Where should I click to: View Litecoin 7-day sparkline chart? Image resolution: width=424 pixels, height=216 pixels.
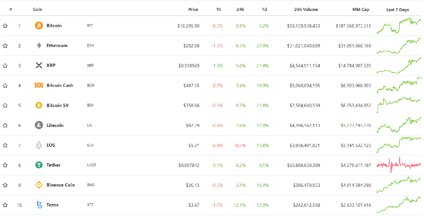(x=399, y=125)
